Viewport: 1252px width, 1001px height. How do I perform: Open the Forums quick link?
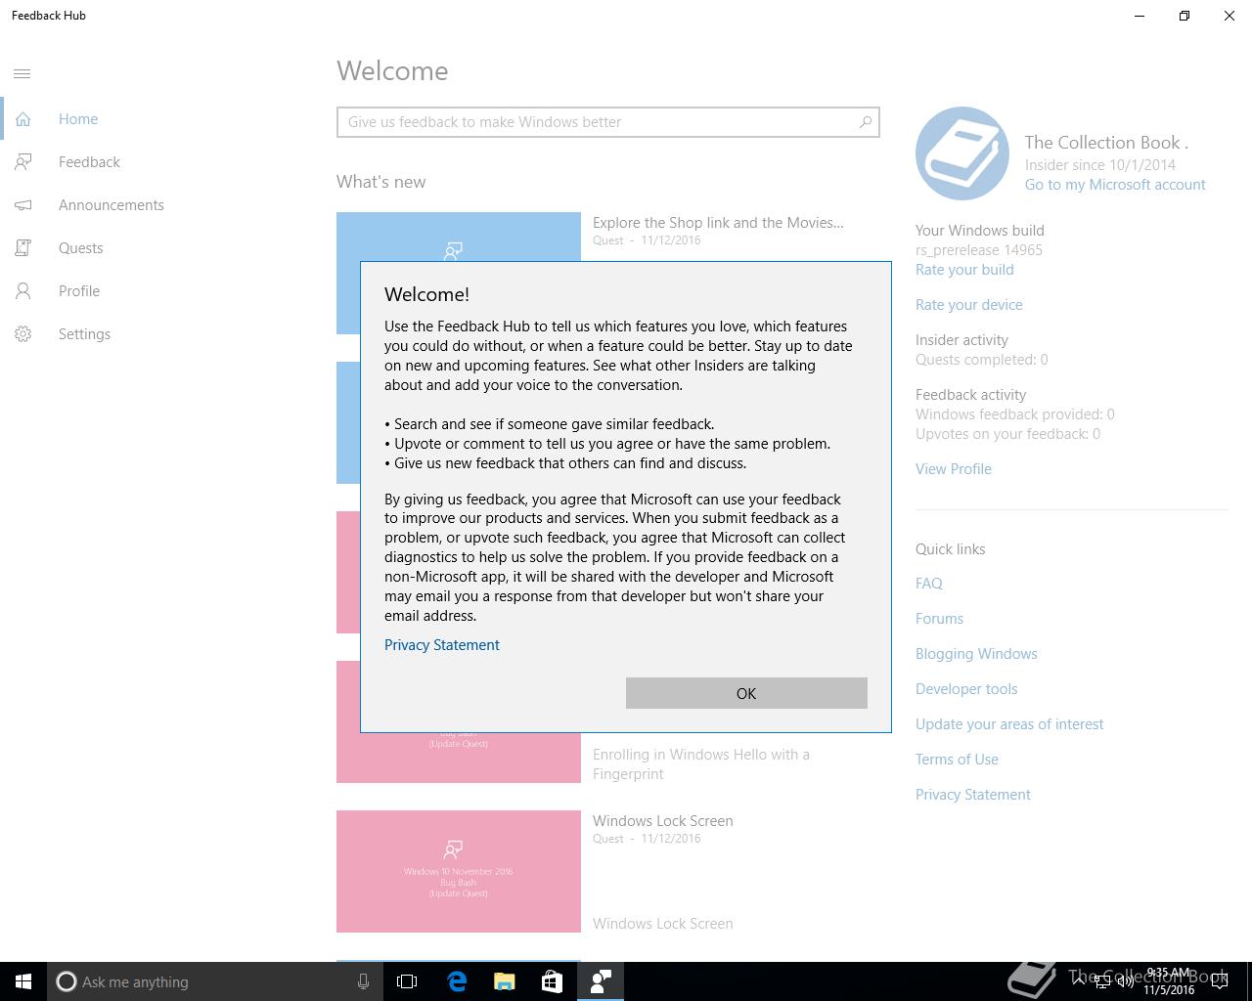(x=939, y=619)
